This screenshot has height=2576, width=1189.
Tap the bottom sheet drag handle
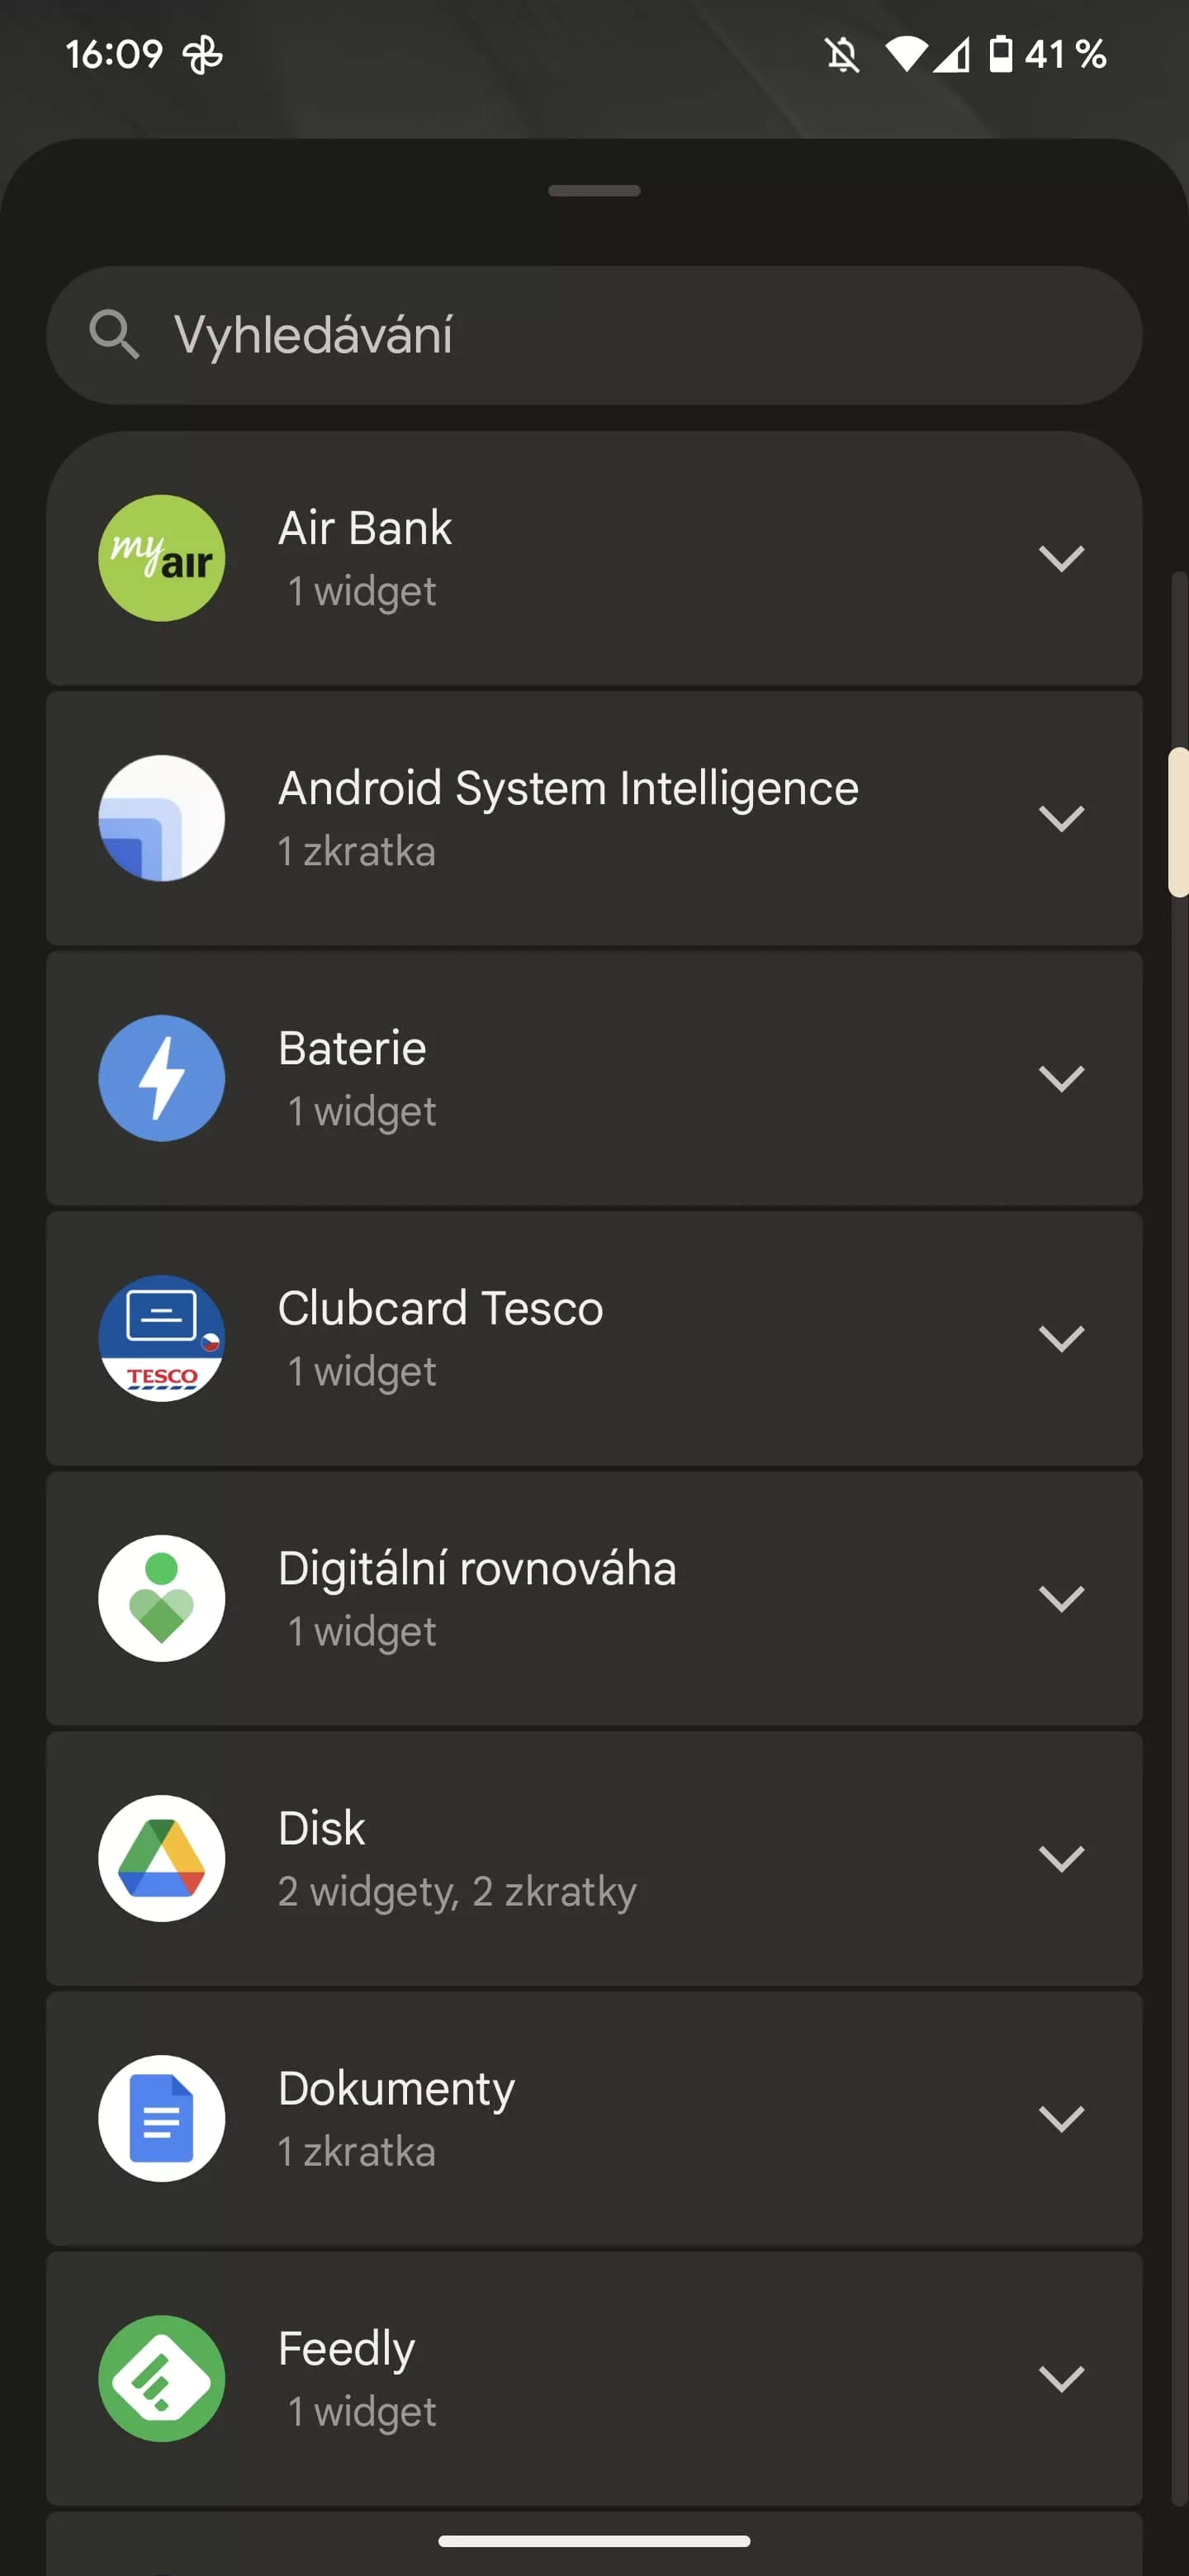tap(594, 190)
